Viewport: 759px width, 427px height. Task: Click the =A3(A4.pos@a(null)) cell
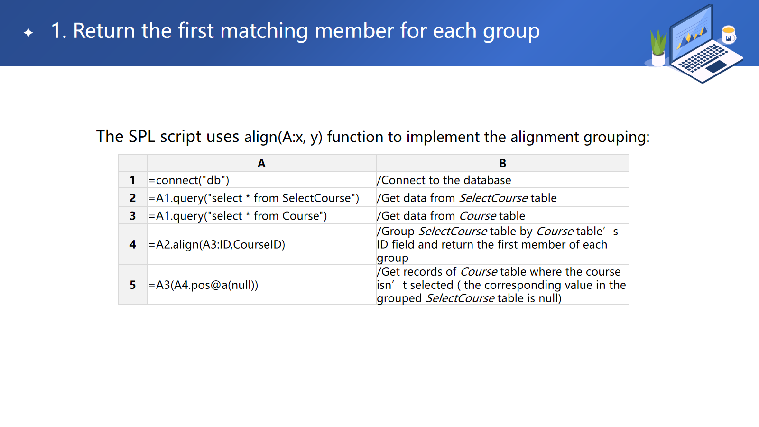point(261,285)
